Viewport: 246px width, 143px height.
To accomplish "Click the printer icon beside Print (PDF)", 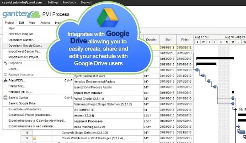I will [x=6, y=81].
